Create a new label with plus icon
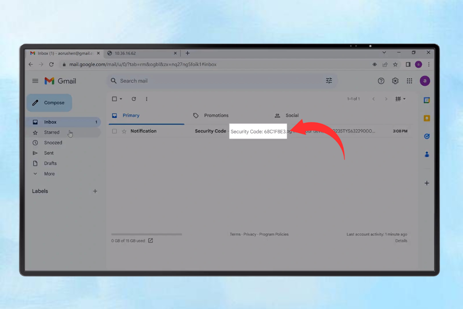The height and width of the screenshot is (309, 463). (95, 191)
